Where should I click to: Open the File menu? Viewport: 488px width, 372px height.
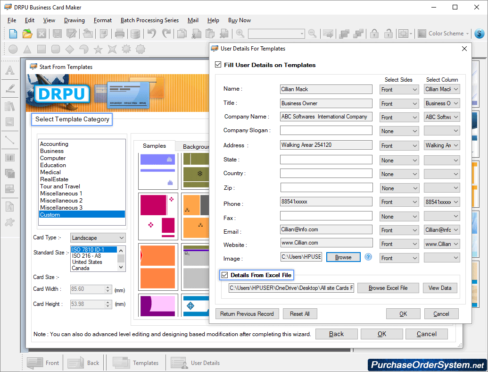(12, 20)
